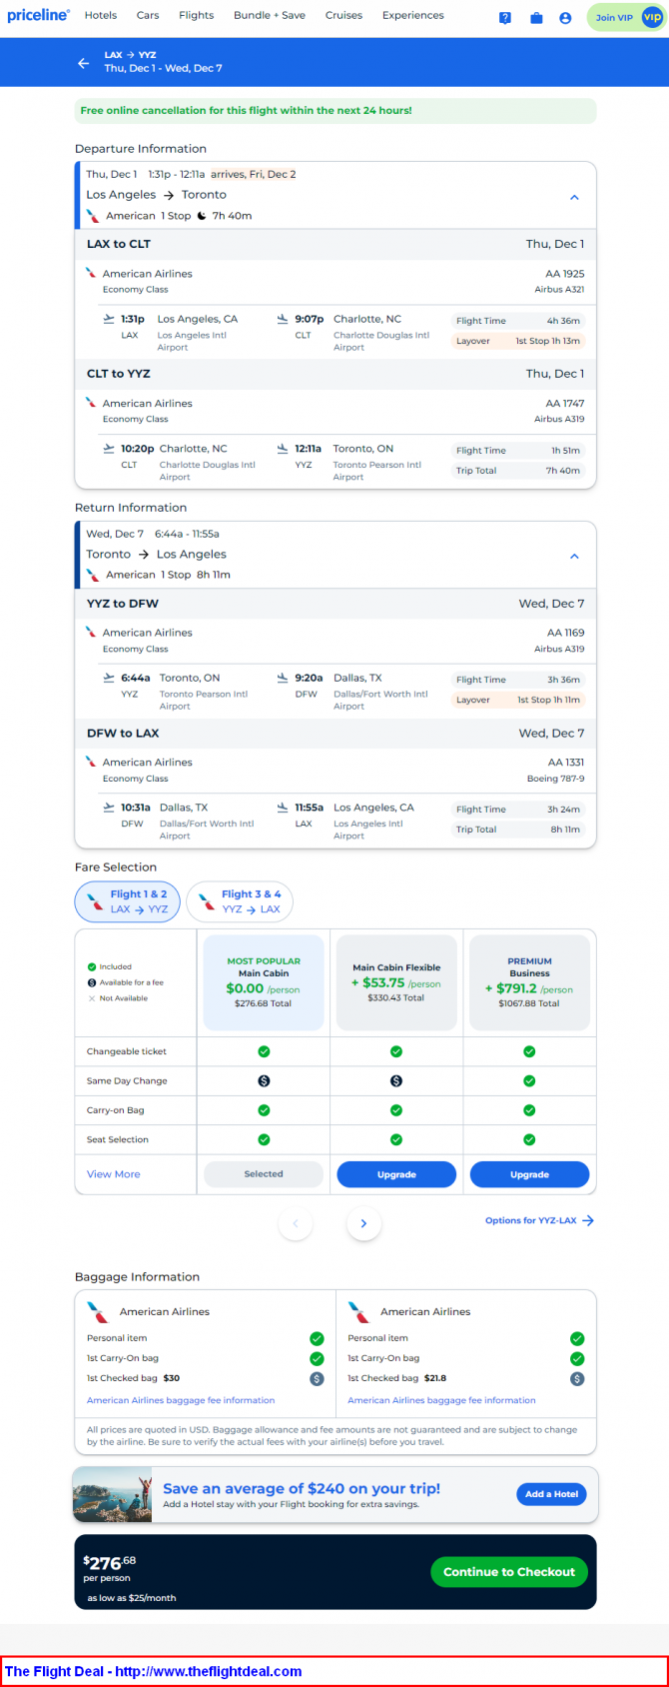Open the help question mark icon
The width and height of the screenshot is (669, 1687).
505,18
